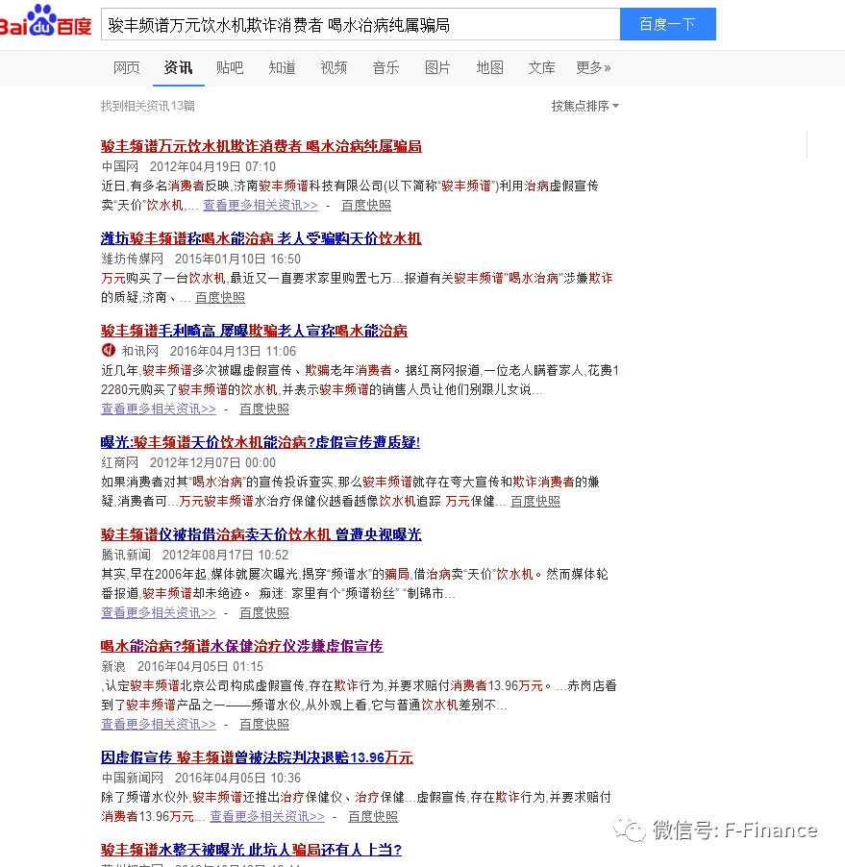Switch to the 网页 tab
Viewport: 845px width, 867px height.
coord(127,68)
